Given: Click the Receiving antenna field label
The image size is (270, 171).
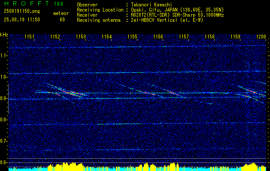Looking at the screenshot, I should coord(99,20).
